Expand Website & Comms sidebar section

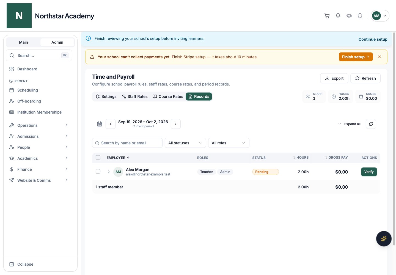point(39,180)
